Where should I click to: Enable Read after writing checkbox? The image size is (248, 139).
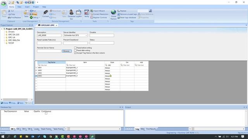(x=75, y=51)
